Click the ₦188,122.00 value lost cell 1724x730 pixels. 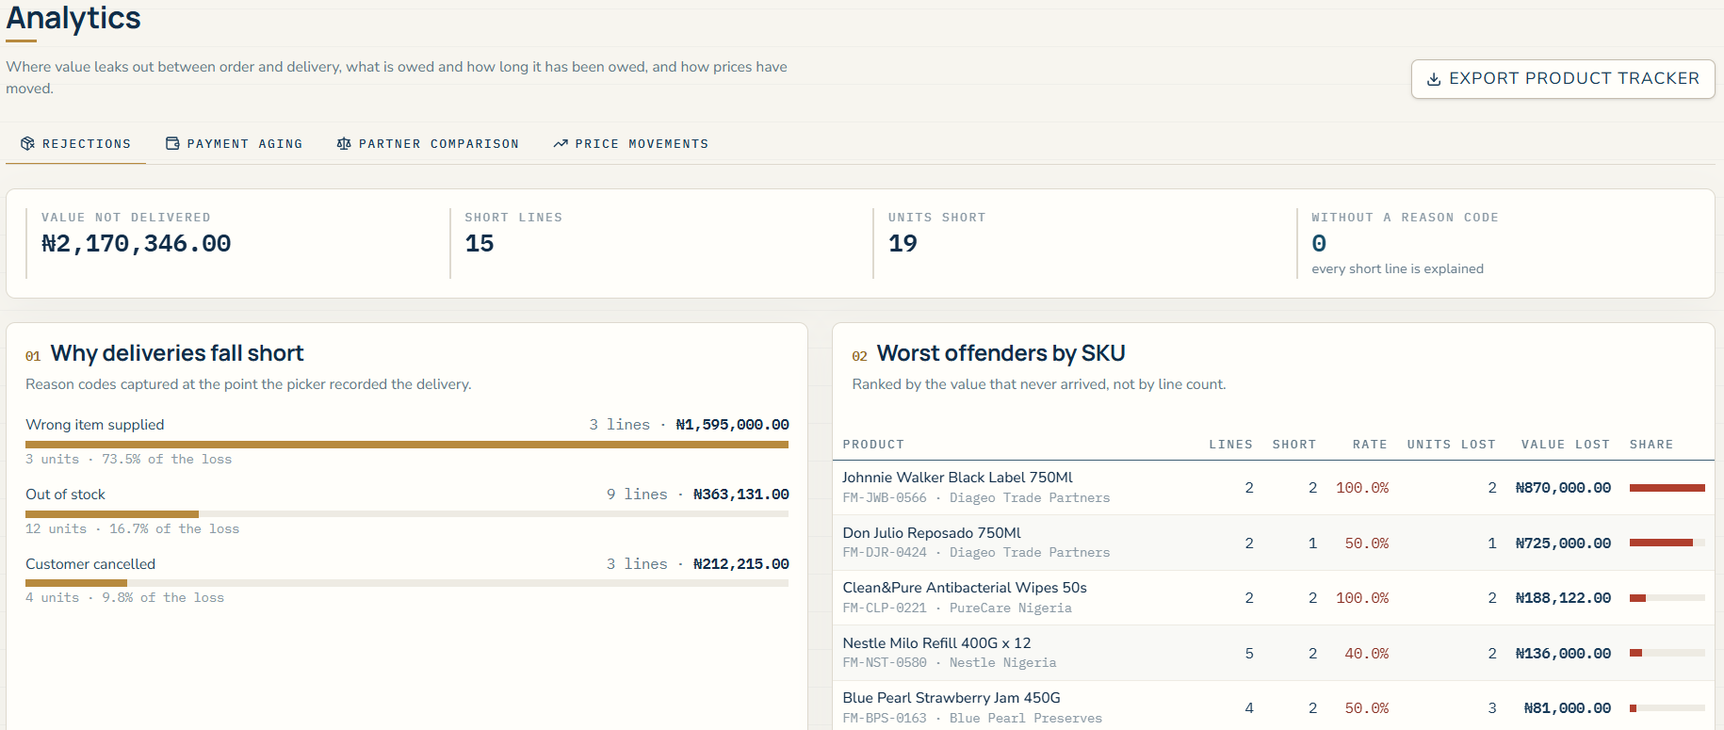click(x=1563, y=598)
